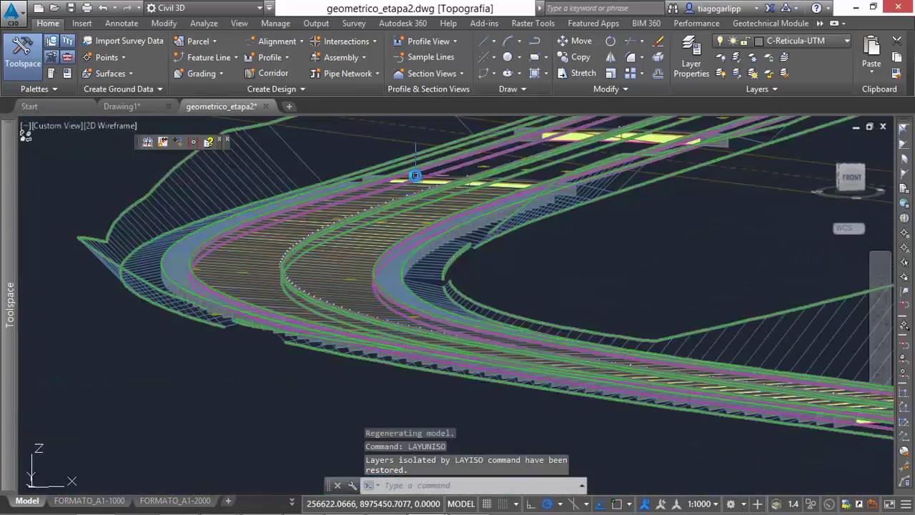Select the Mirror tool in Modify panel
The height and width of the screenshot is (515, 915).
[x=610, y=57]
